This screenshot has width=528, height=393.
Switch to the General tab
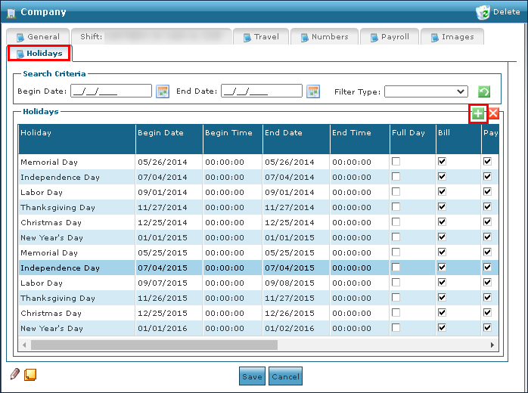[x=38, y=36]
